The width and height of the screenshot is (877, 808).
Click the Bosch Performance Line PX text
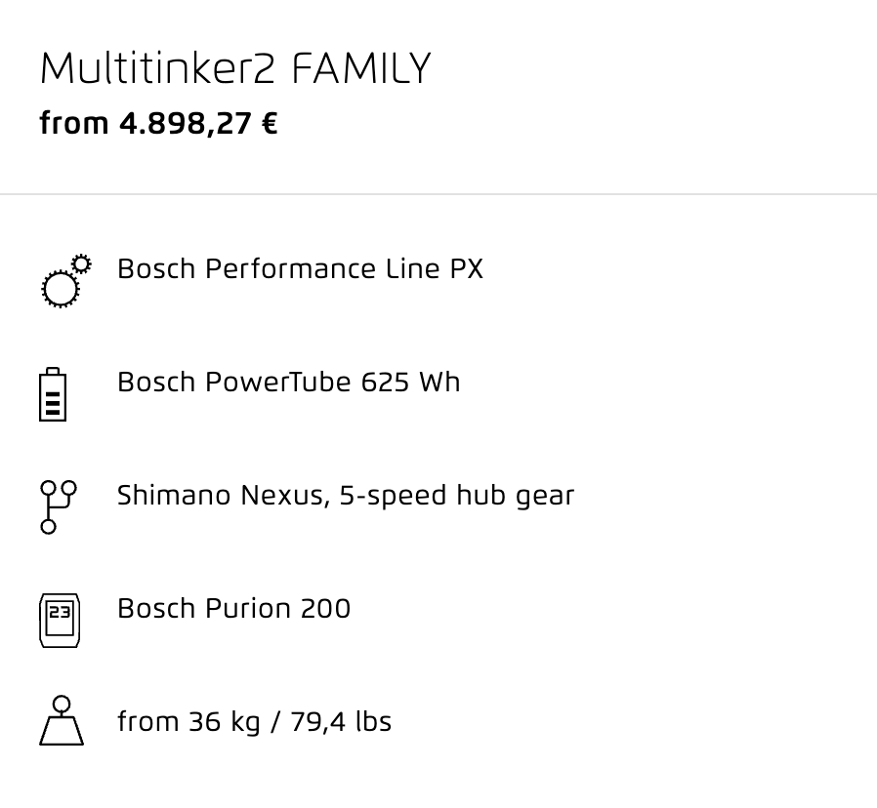301,268
